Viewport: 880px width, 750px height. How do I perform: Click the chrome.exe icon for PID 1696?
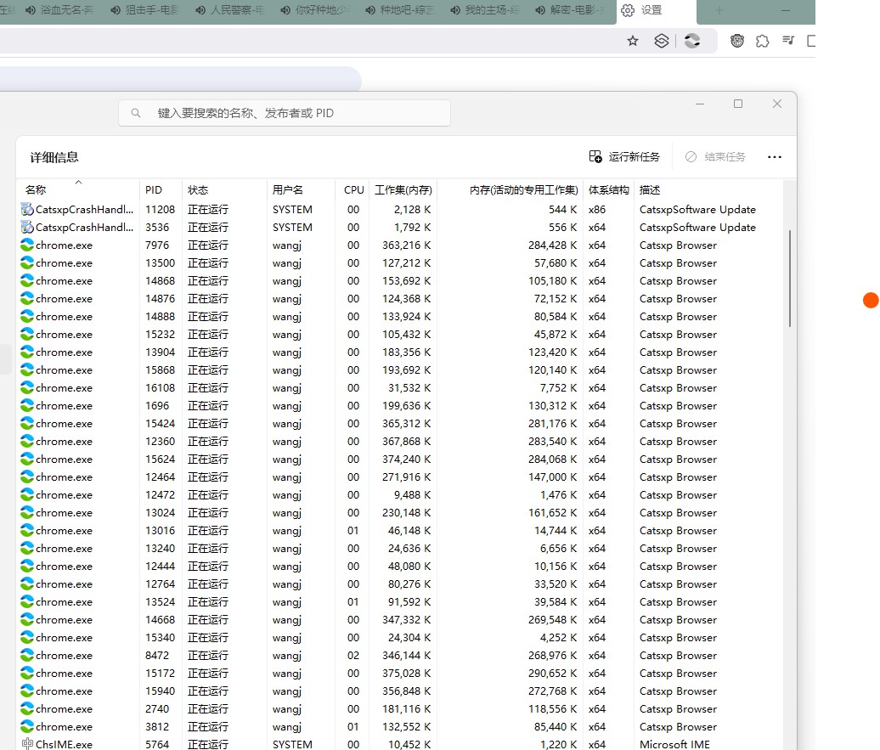[27, 405]
